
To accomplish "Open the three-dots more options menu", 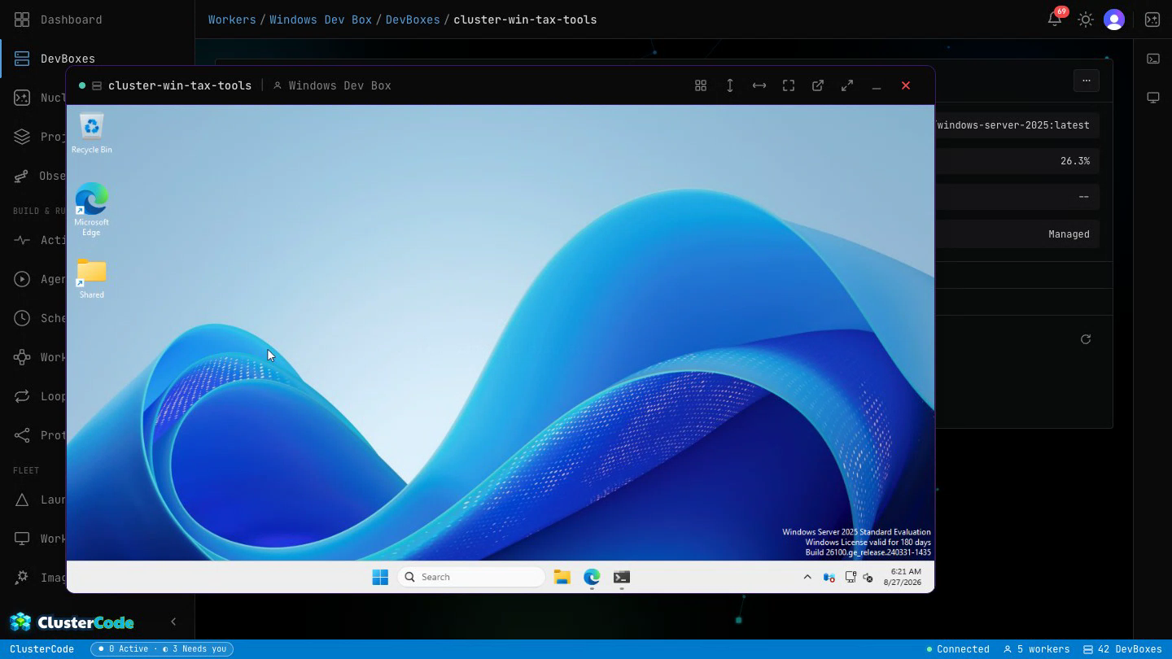I will (1087, 81).
